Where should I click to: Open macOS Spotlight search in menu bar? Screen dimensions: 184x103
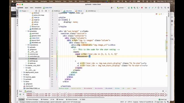click(x=151, y=1)
